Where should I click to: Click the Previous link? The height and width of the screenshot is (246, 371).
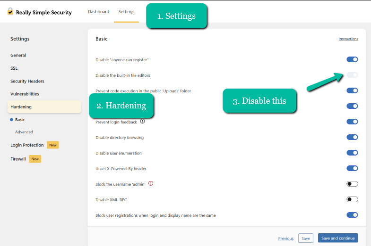coord(286,238)
